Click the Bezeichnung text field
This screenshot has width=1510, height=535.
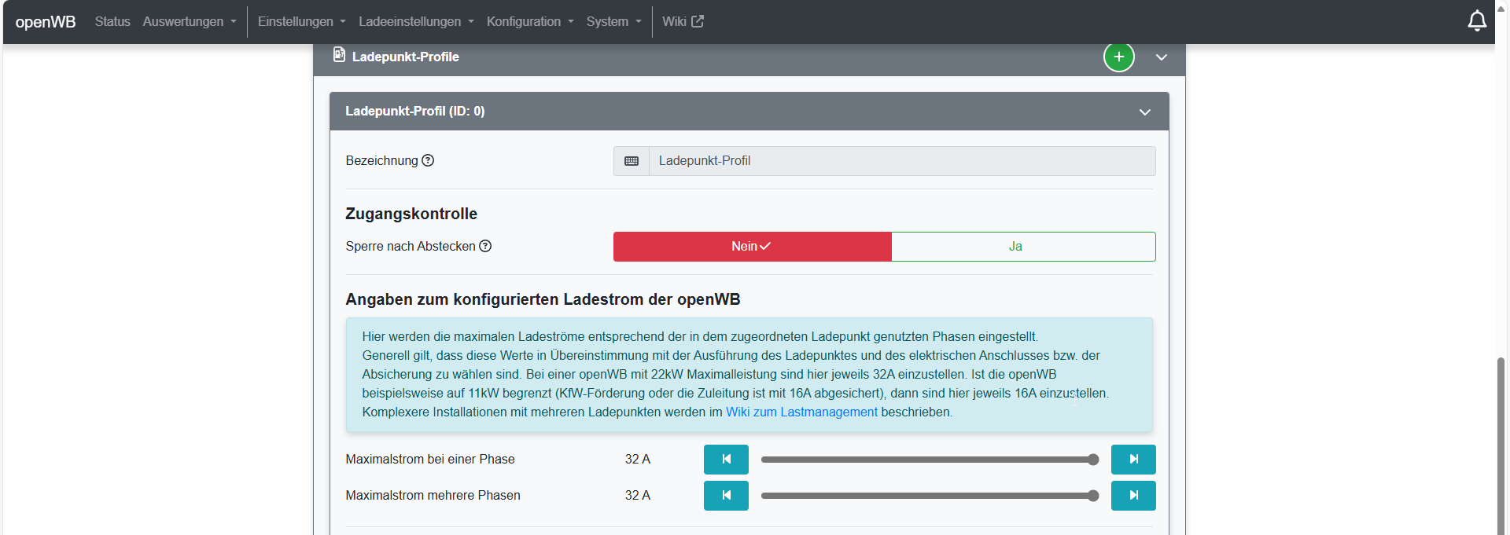(x=901, y=161)
